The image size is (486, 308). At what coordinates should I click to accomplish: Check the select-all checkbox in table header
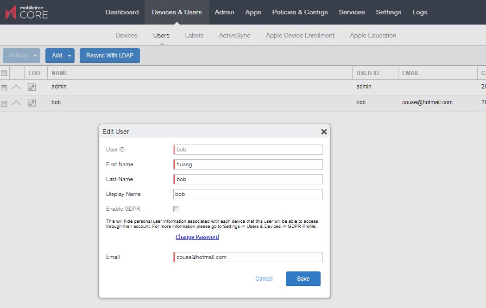(4, 73)
